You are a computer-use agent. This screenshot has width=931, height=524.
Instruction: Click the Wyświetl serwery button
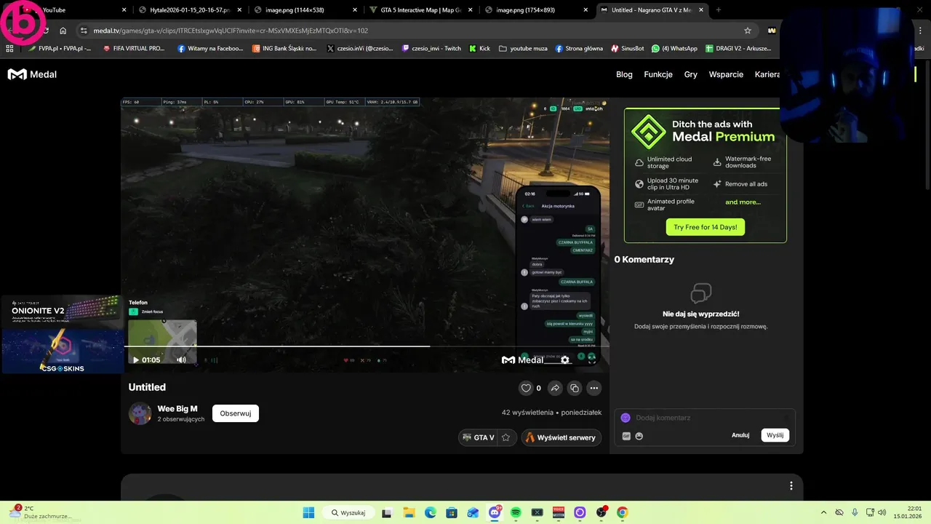click(x=561, y=437)
